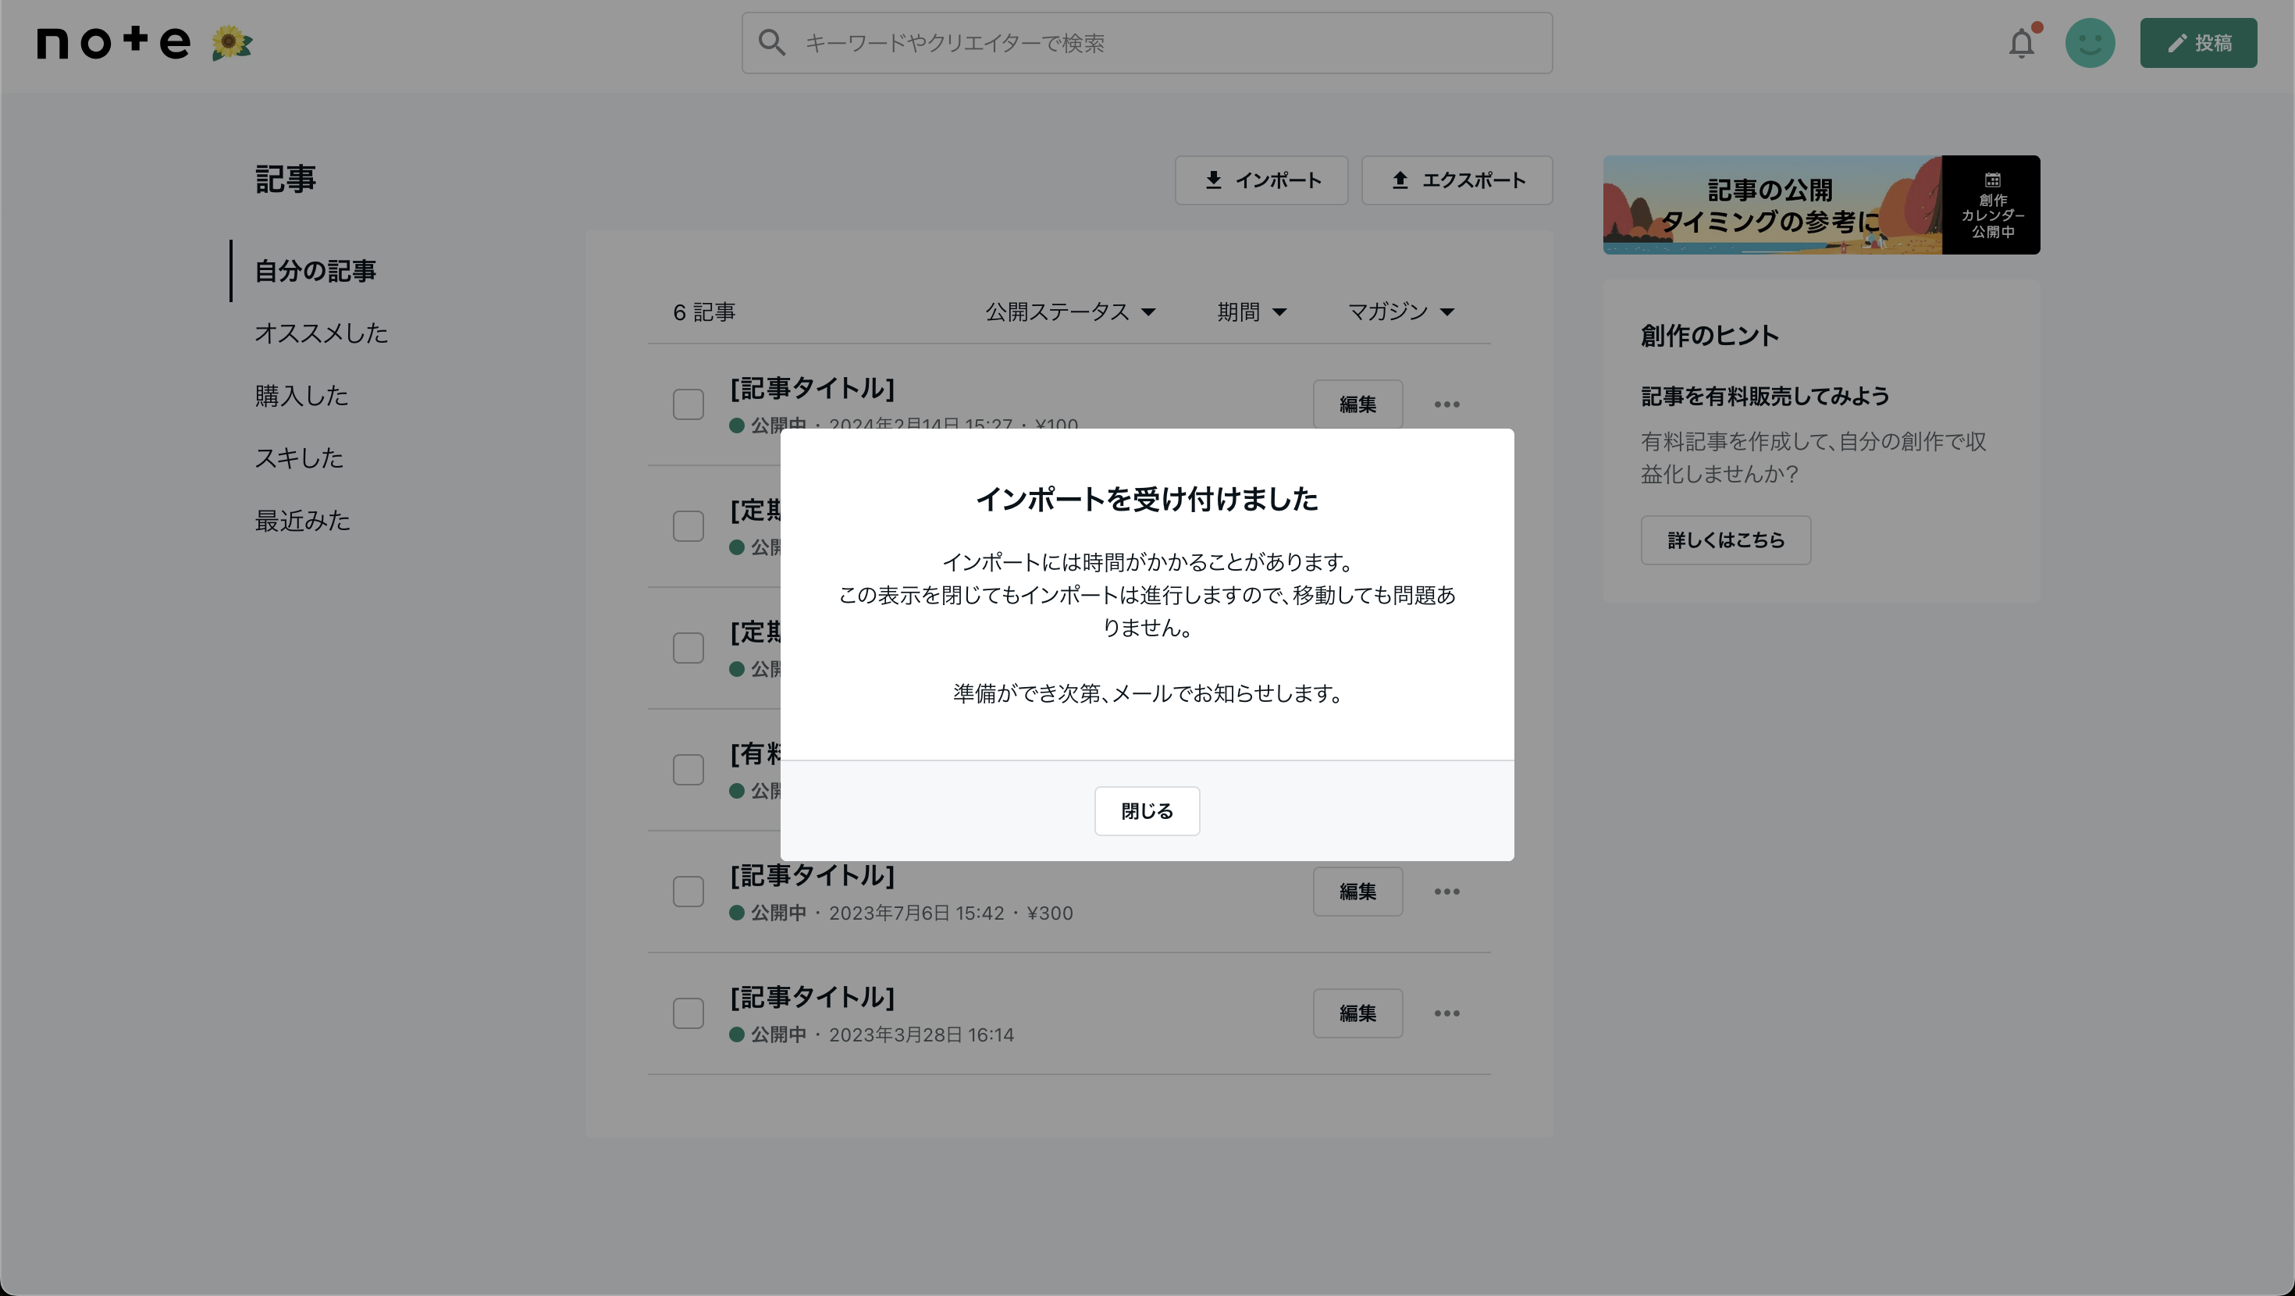Screen dimensions: 2295x1296
Task: Open three-dot menu for the ¥300 article
Action: point(1446,892)
